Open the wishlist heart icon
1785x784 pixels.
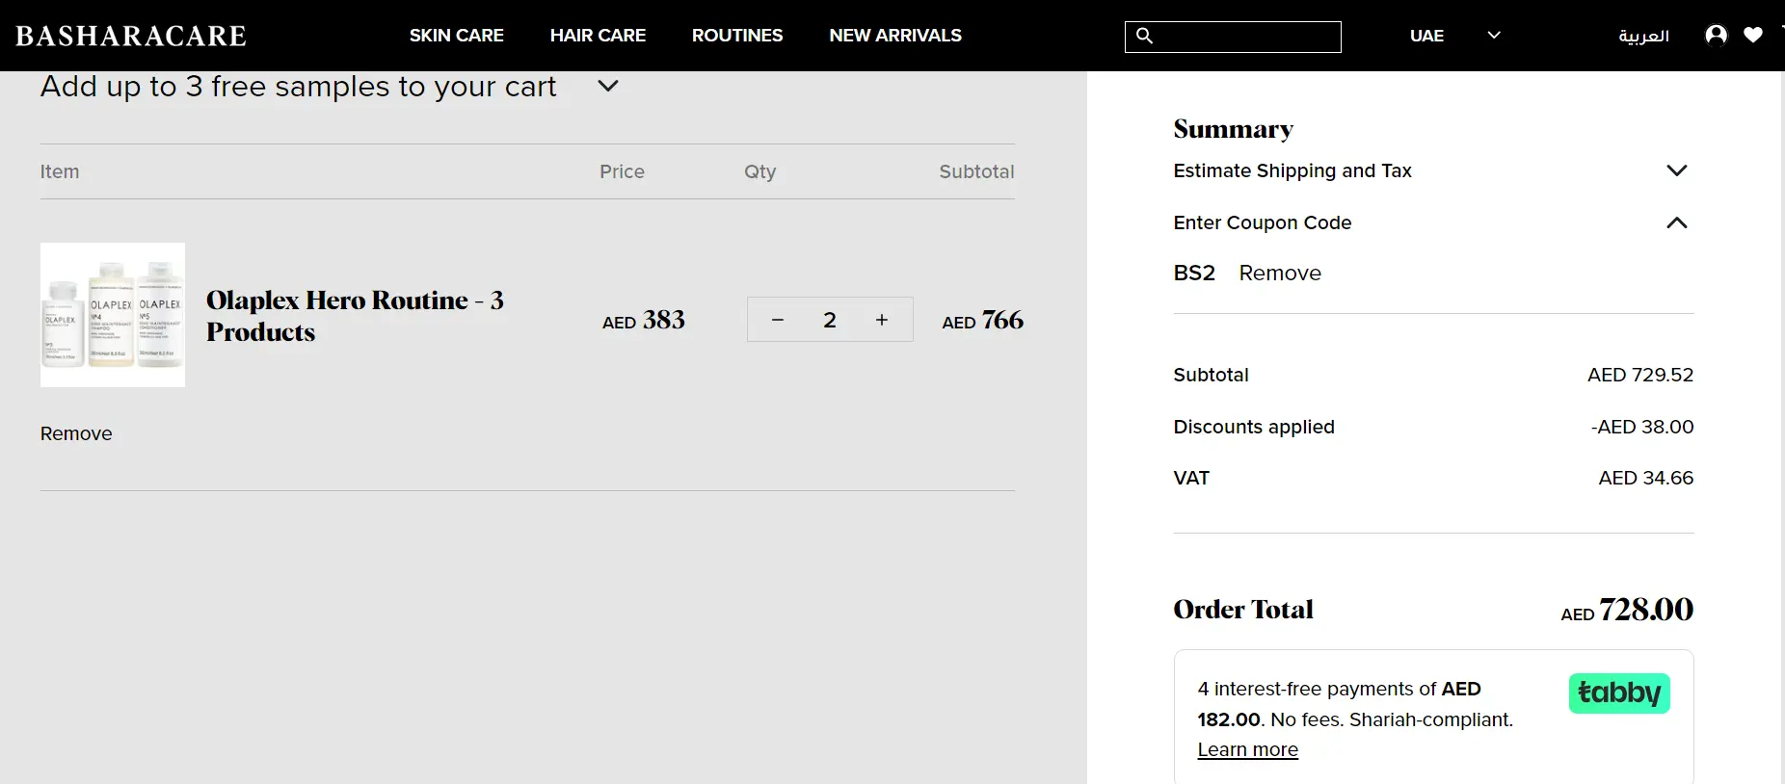tap(1753, 35)
